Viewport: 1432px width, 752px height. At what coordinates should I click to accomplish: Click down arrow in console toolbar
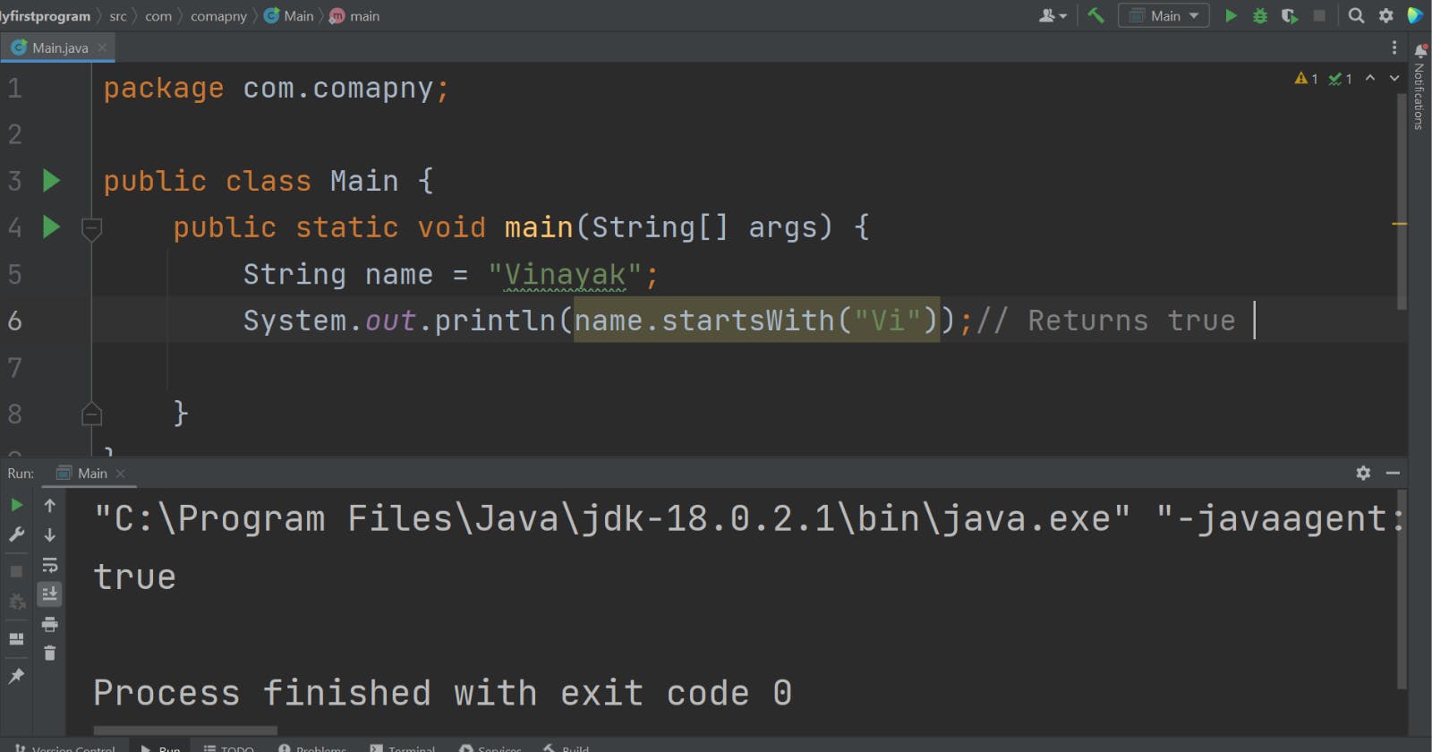tap(50, 535)
